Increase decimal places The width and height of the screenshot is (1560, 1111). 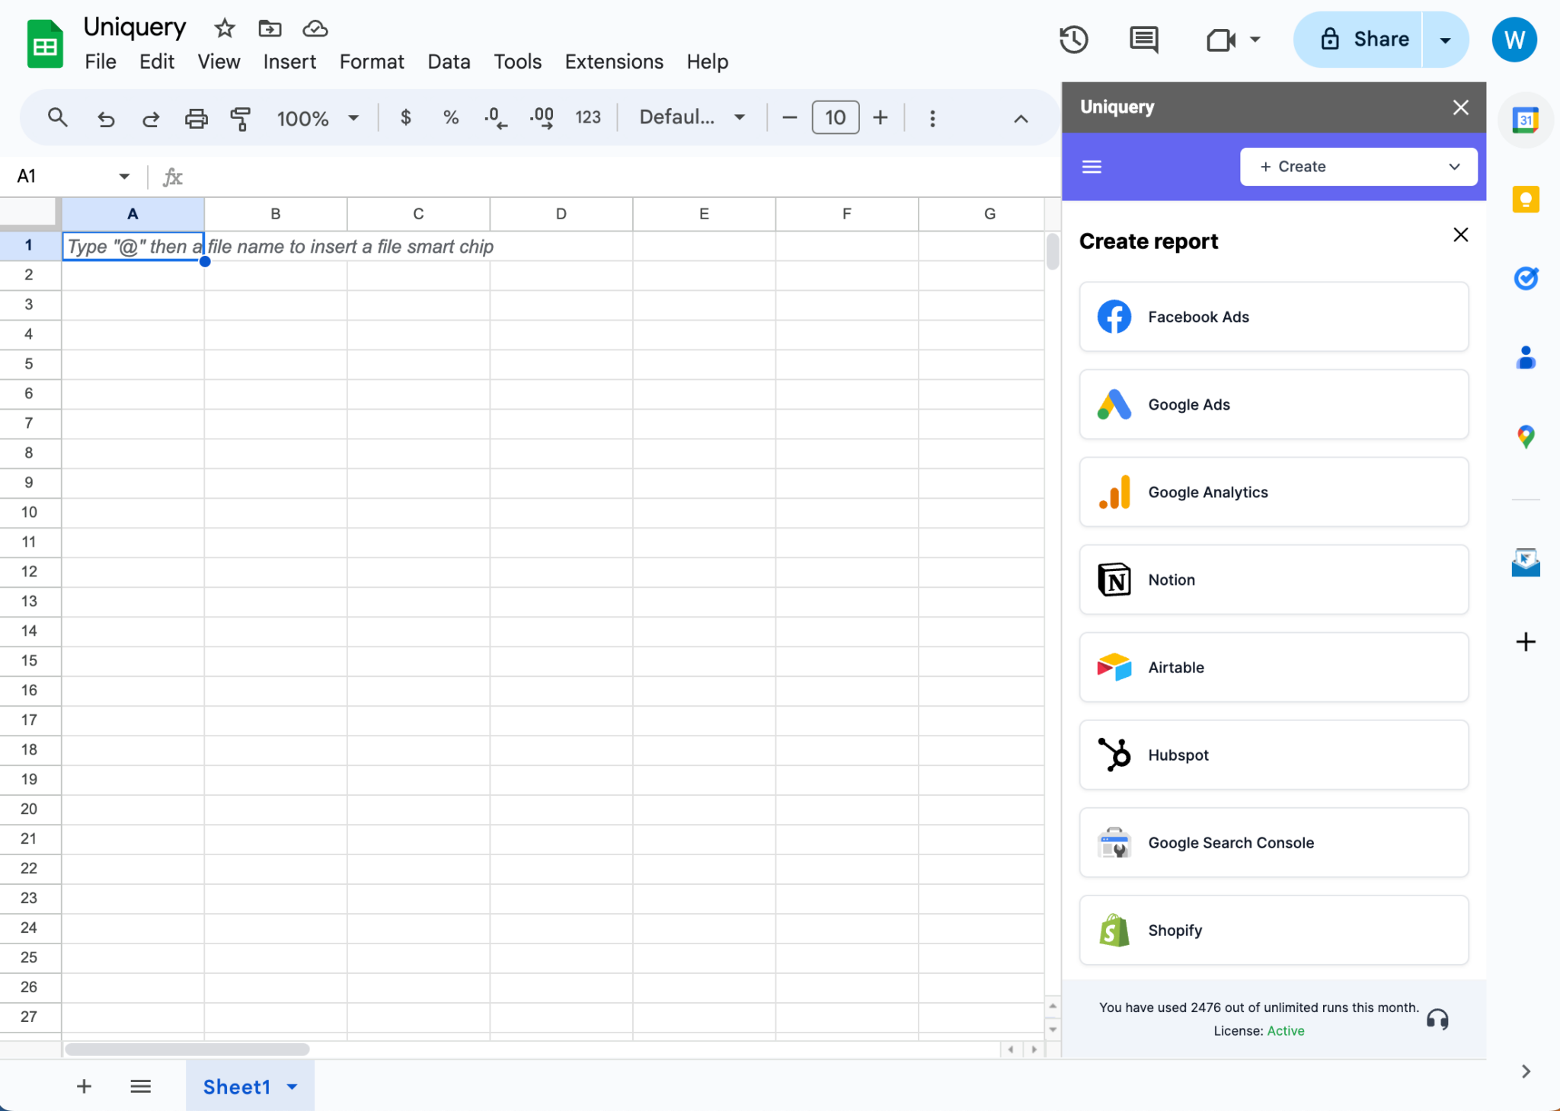(541, 117)
